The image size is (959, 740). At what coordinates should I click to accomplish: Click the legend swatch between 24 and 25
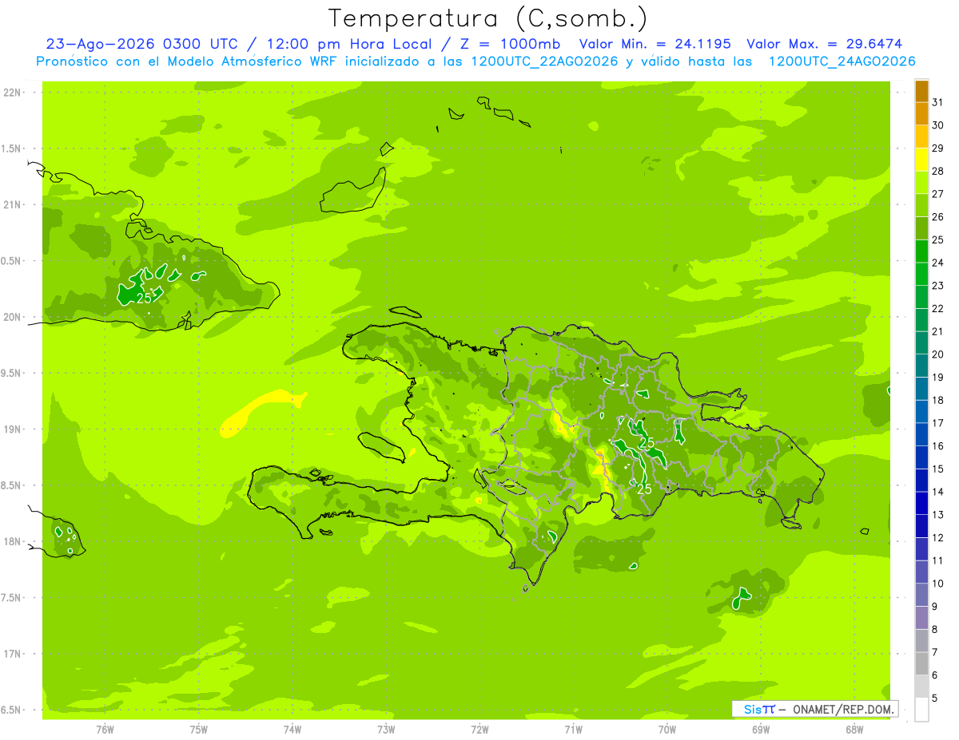point(921,251)
